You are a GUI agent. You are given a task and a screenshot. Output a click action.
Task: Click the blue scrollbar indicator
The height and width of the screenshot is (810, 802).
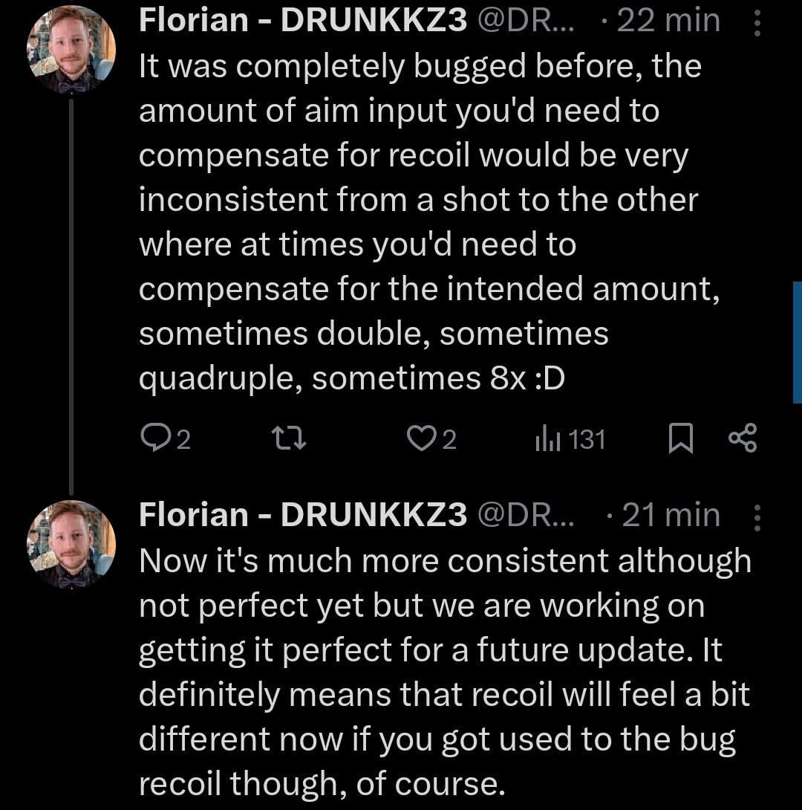(x=797, y=342)
